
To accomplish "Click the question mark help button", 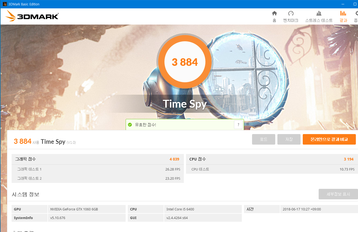I will point(238,125).
